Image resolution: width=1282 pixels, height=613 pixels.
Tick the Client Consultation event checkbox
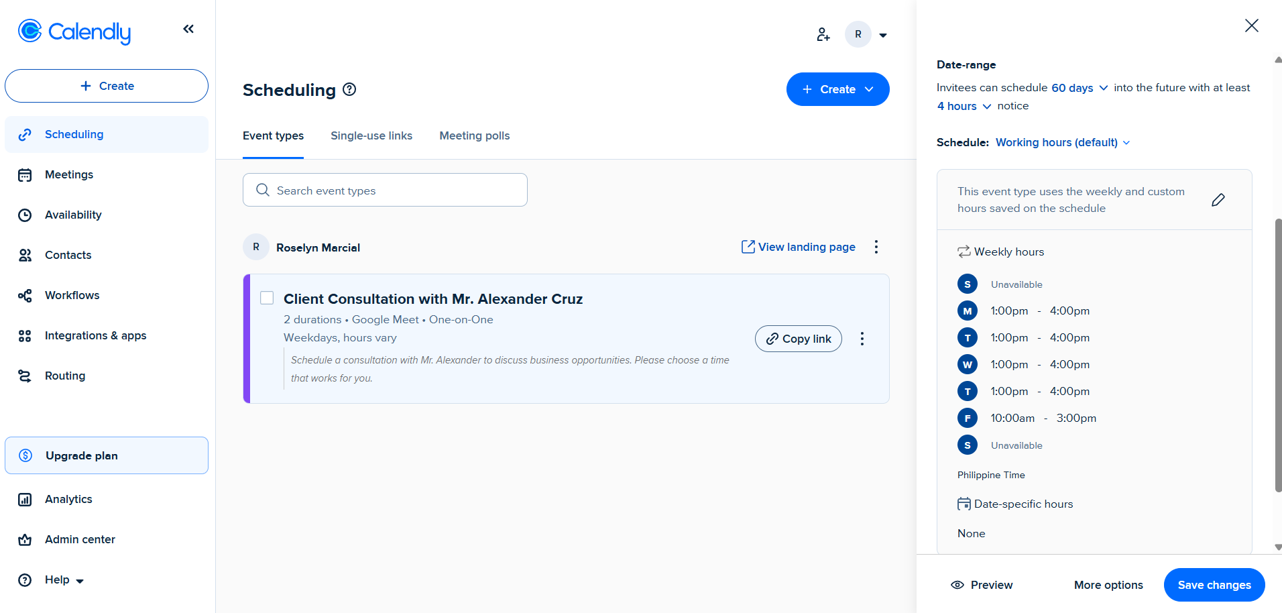tap(267, 298)
